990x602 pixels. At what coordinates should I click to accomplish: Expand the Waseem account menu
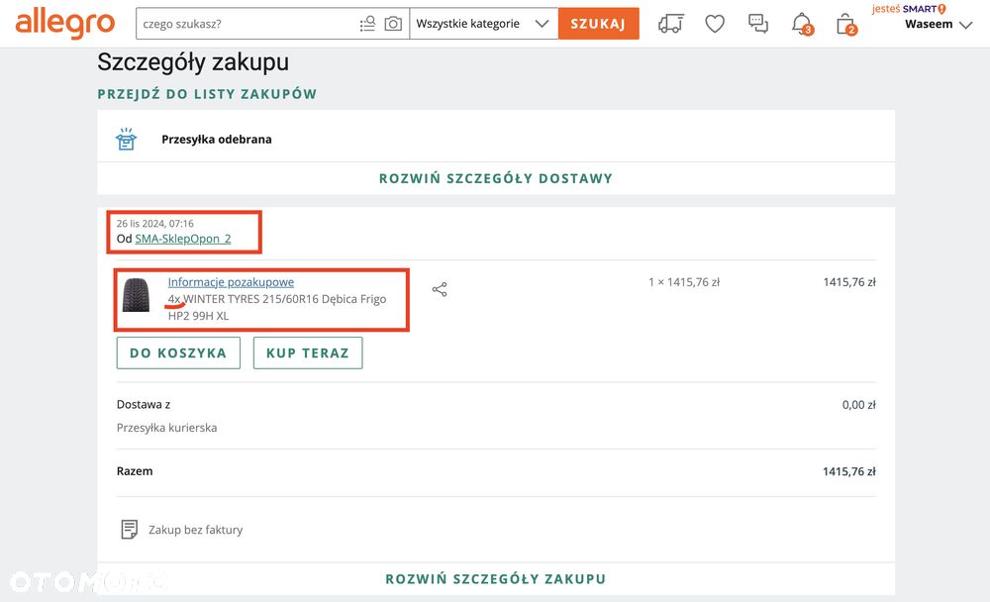coord(939,25)
